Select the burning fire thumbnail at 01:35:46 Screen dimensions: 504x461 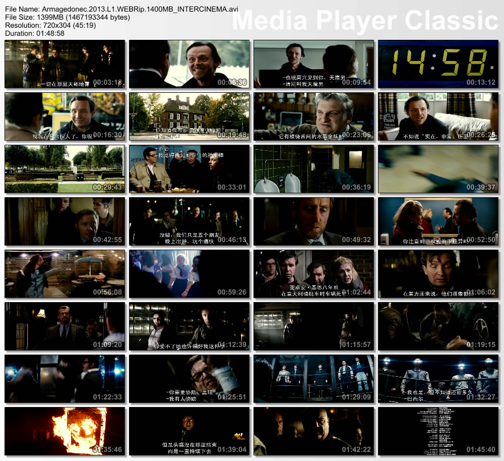[x=65, y=431]
